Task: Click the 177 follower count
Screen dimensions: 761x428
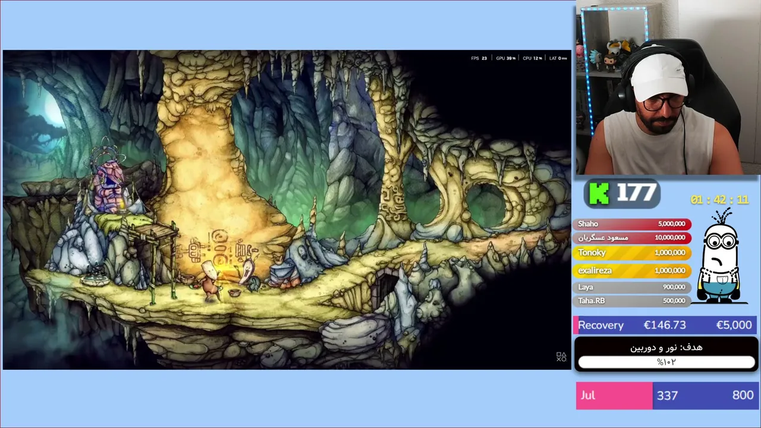Action: click(636, 193)
